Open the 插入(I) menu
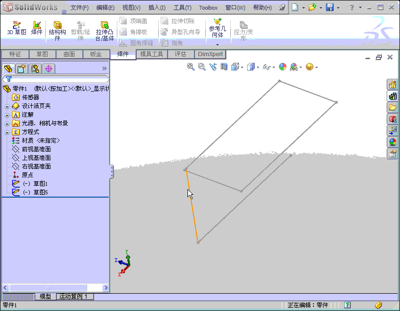Screen dimensions: 400x311 (158, 7)
